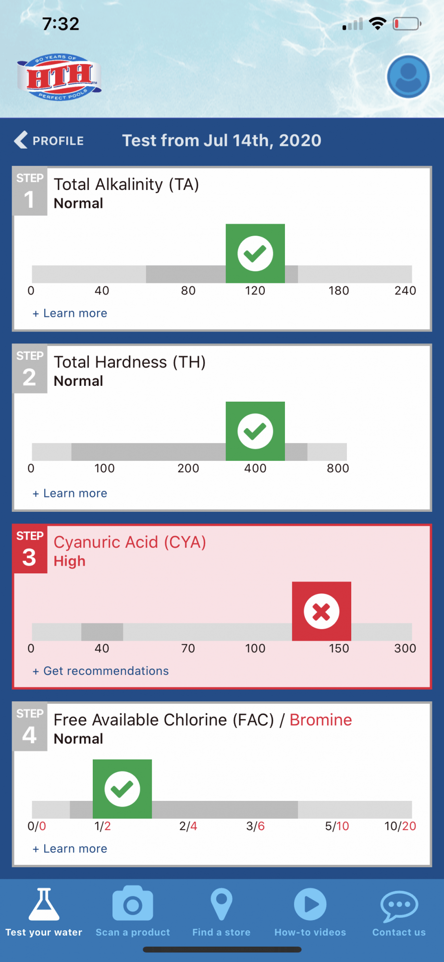444x962 pixels.
Task: Expand Learn more under Total Alkalinity
Action: [x=70, y=313]
